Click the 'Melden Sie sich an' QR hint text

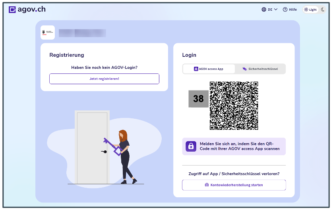point(240,146)
